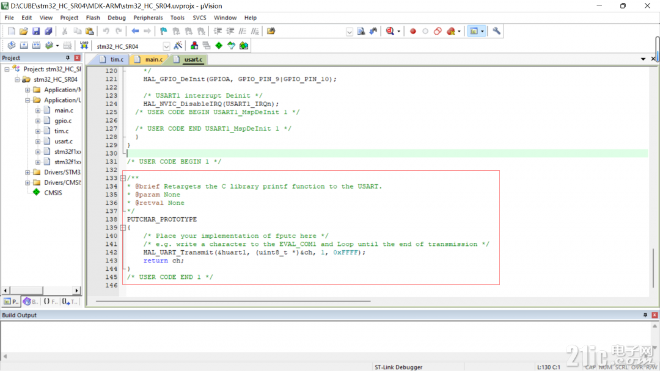Open a file using the Open icon
Screen dimensions: 660x371
[24, 31]
